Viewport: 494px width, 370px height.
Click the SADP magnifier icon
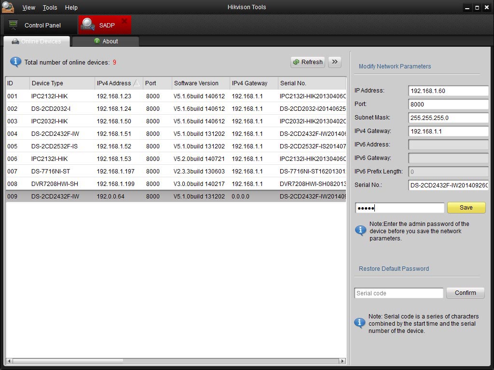pyautogui.click(x=88, y=24)
